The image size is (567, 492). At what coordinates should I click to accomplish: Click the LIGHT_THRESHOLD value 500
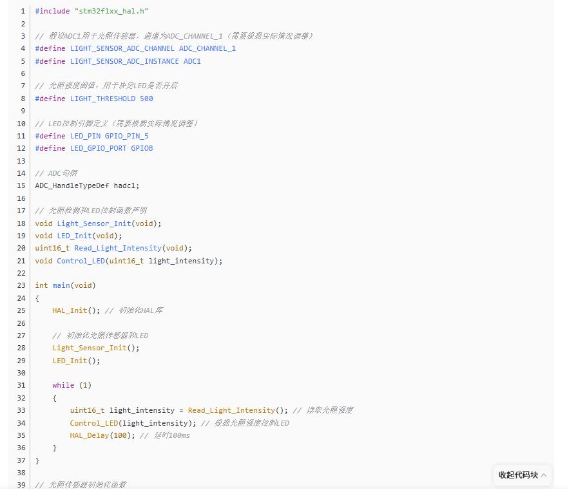146,99
